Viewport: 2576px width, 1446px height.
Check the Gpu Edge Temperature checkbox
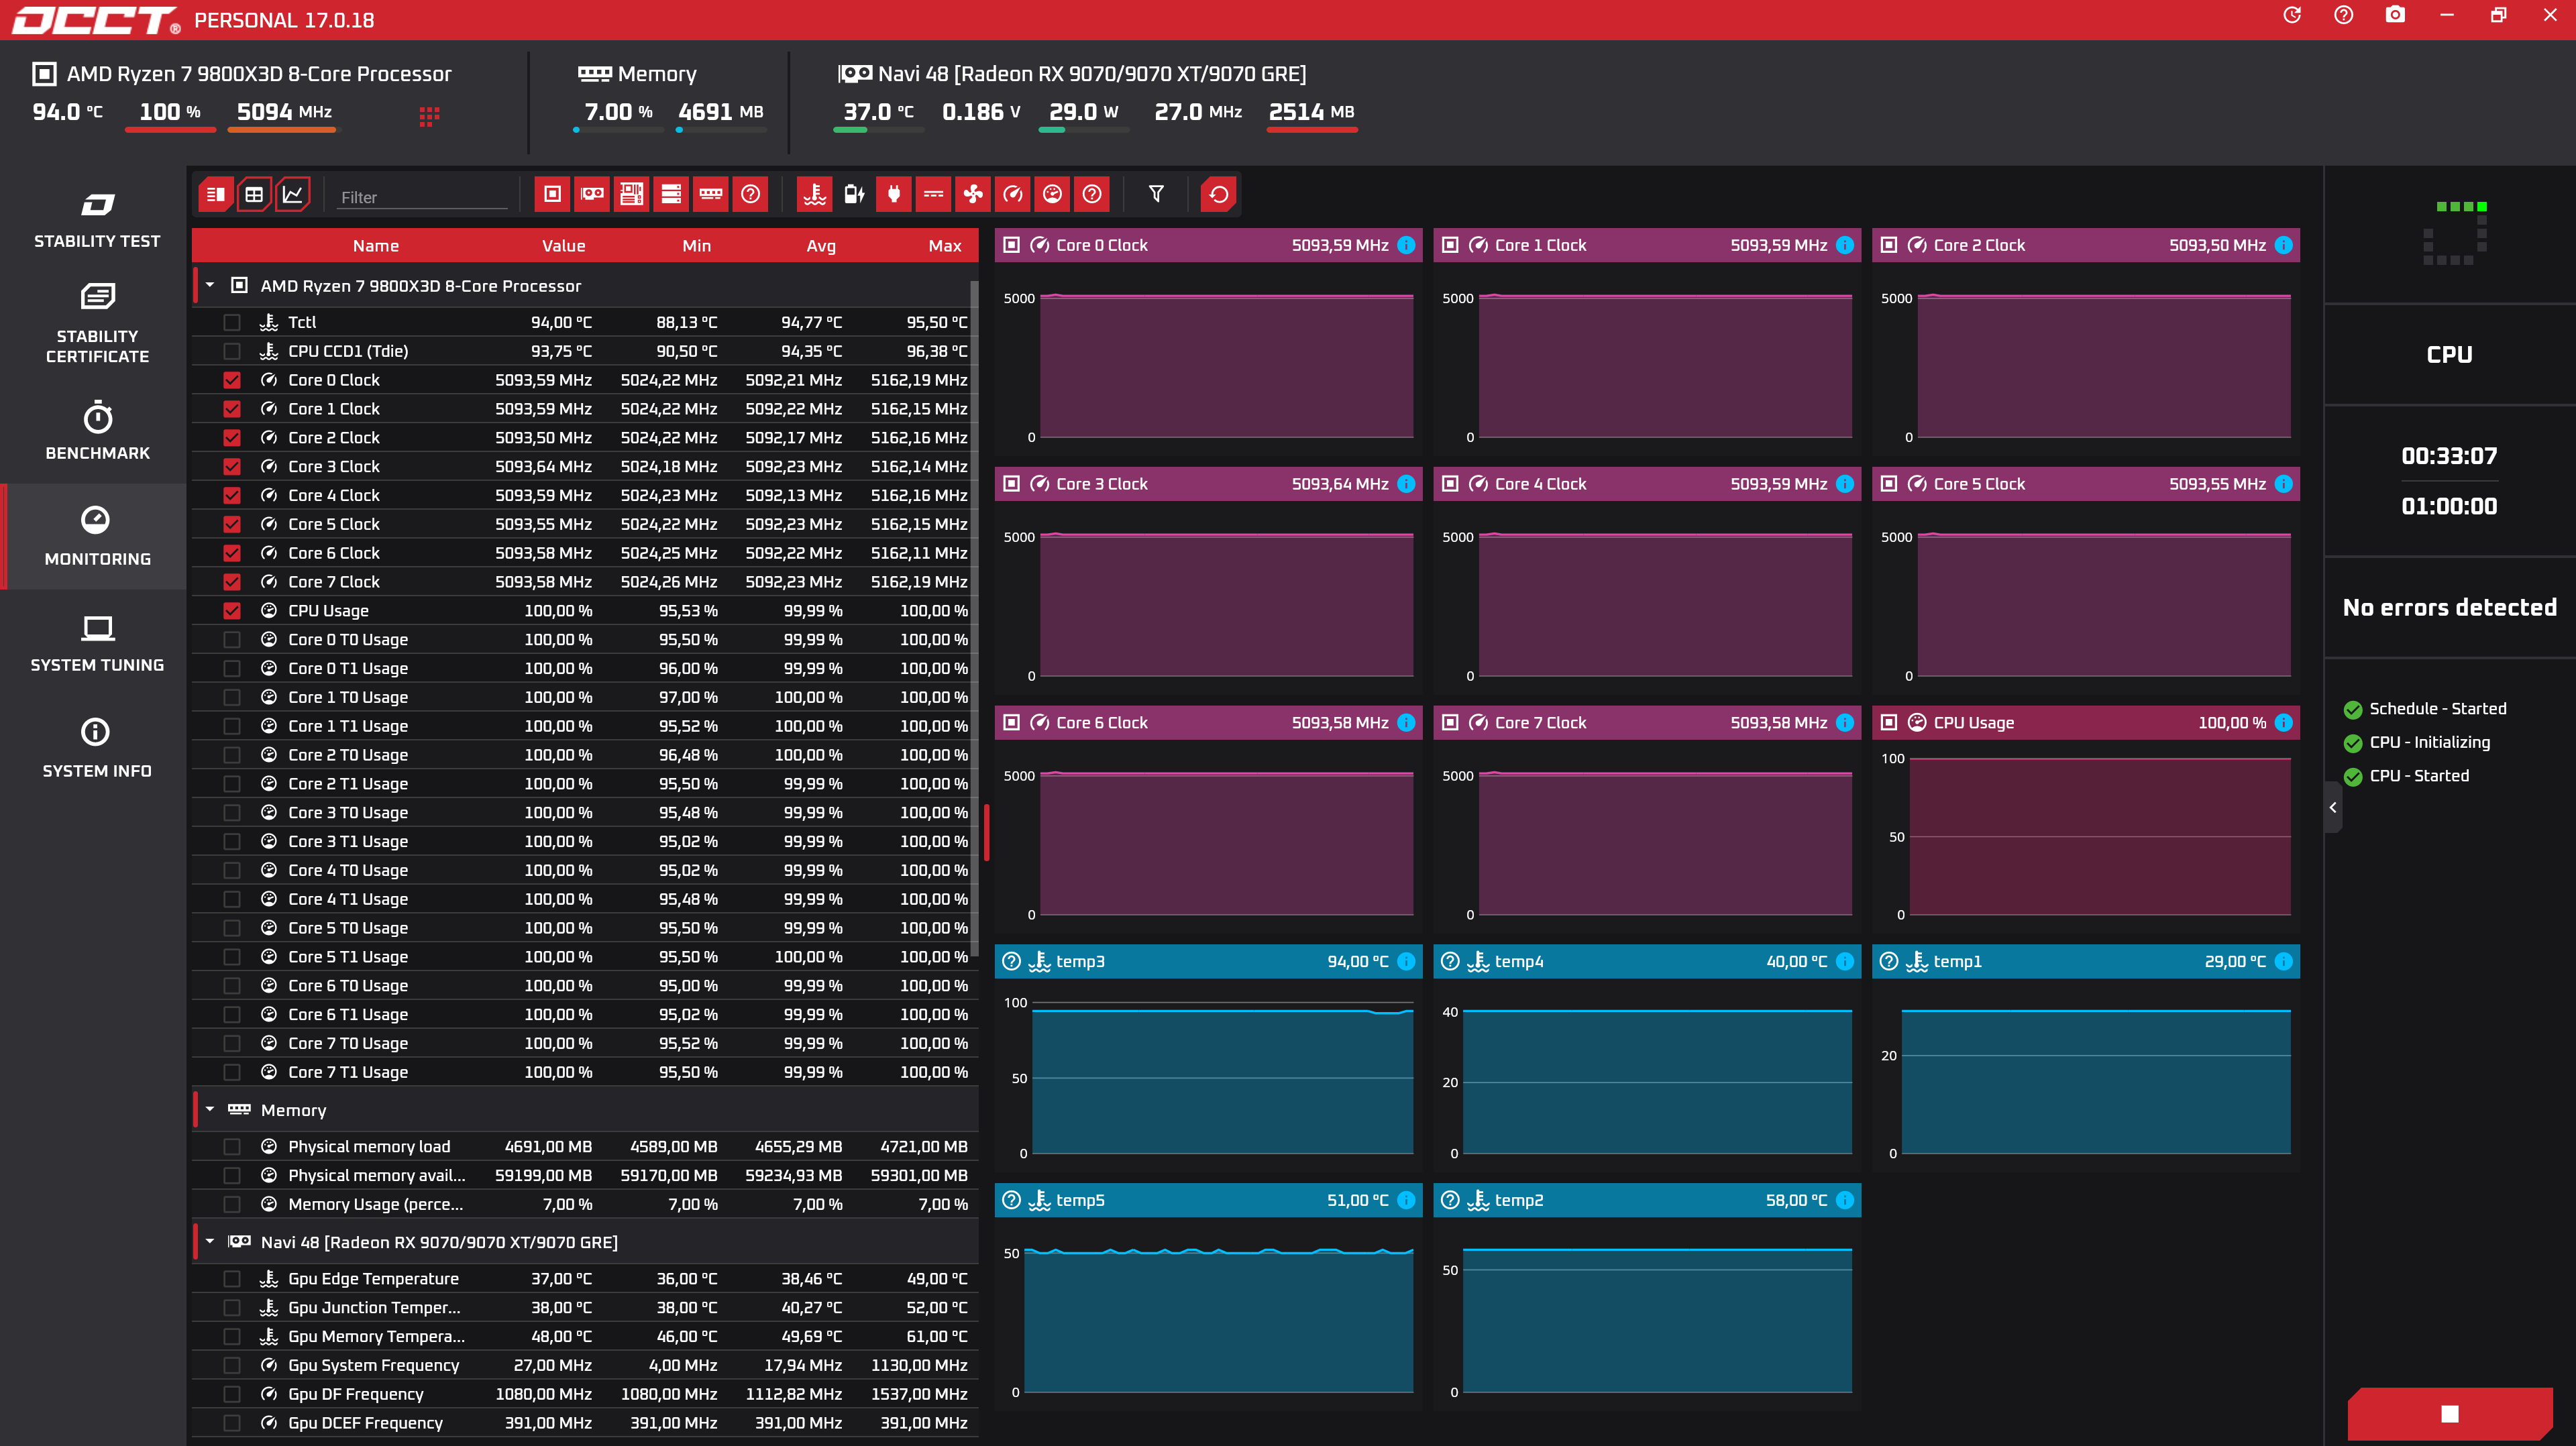tap(232, 1279)
